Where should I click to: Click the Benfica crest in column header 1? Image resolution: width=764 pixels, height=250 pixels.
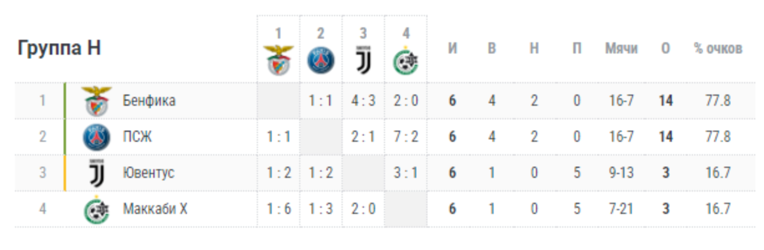(279, 60)
